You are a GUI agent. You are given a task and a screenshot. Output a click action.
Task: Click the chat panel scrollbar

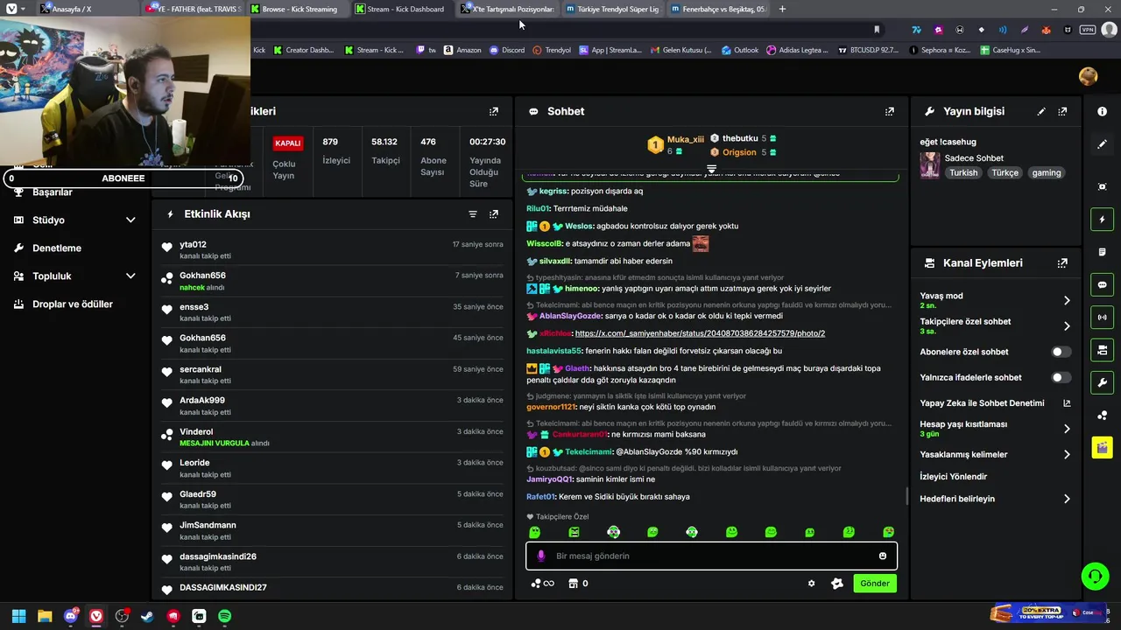906,496
